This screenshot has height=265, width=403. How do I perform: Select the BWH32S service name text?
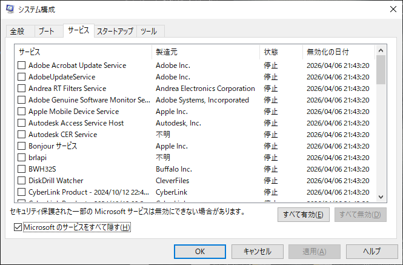[42, 169]
